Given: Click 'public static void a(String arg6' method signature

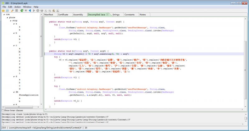Looking at the screenshot, I should pyautogui.click(x=87, y=22).
